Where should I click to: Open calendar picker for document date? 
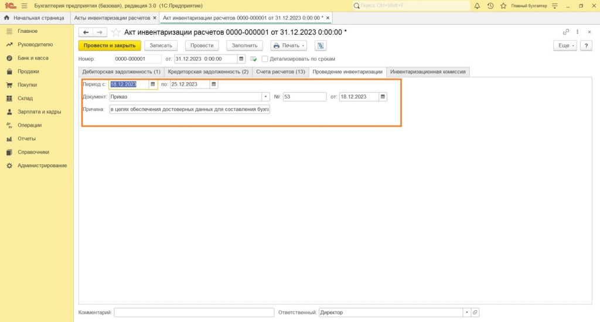(383, 97)
